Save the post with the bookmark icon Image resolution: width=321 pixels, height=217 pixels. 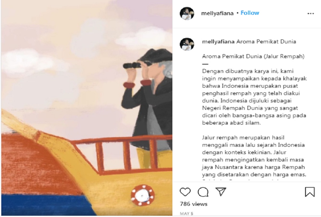point(309,192)
